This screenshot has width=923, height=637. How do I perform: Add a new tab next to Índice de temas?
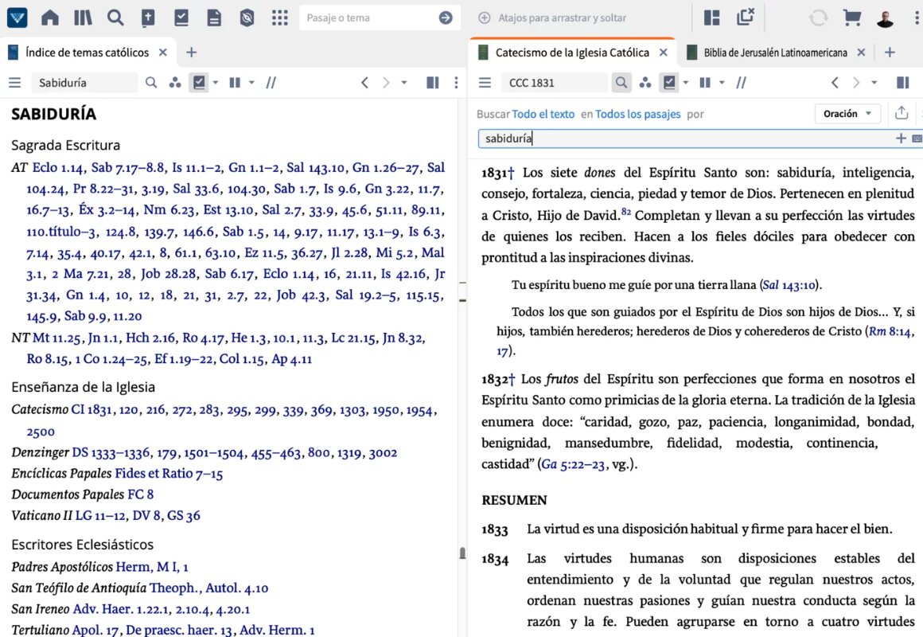191,53
